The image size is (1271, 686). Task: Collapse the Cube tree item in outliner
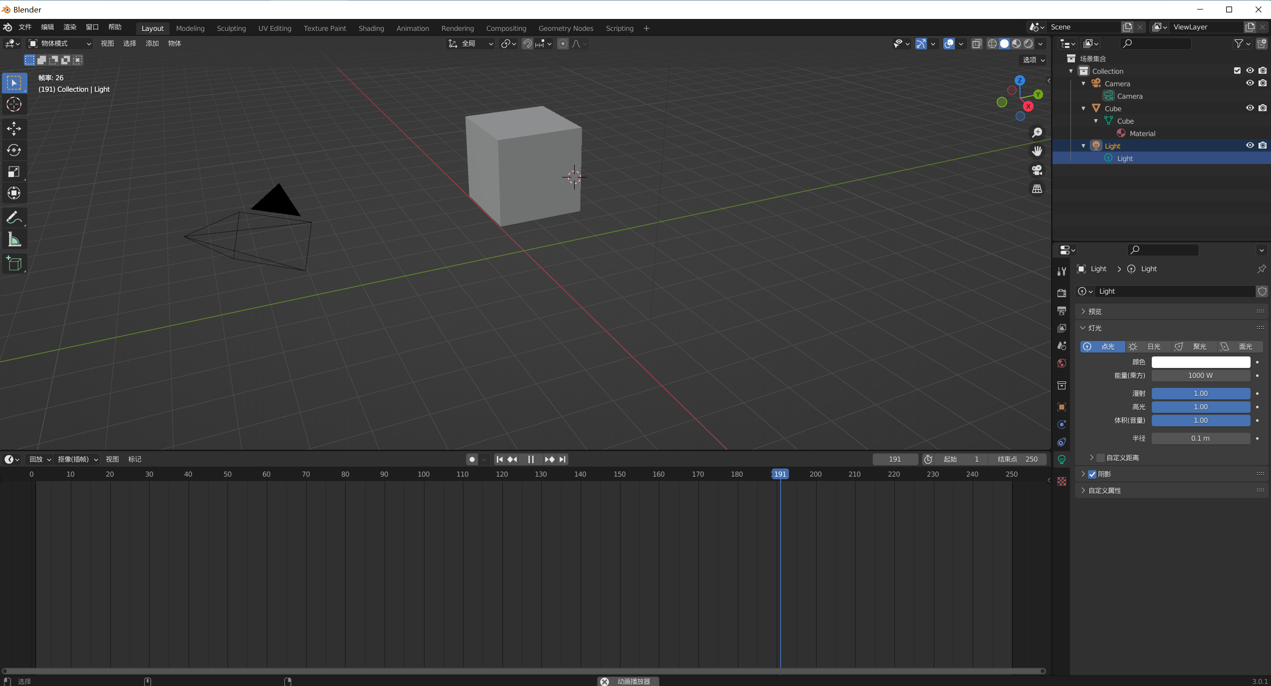1083,108
